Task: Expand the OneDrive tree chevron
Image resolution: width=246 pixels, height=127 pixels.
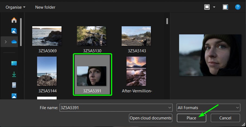Action: pos(6,42)
